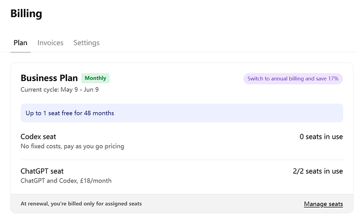Click the '0 seats in use' value
Image resolution: width=358 pixels, height=222 pixels.
point(321,137)
